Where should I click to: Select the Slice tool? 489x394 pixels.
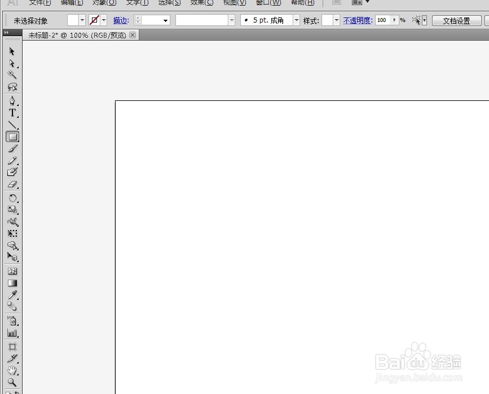coord(12,358)
